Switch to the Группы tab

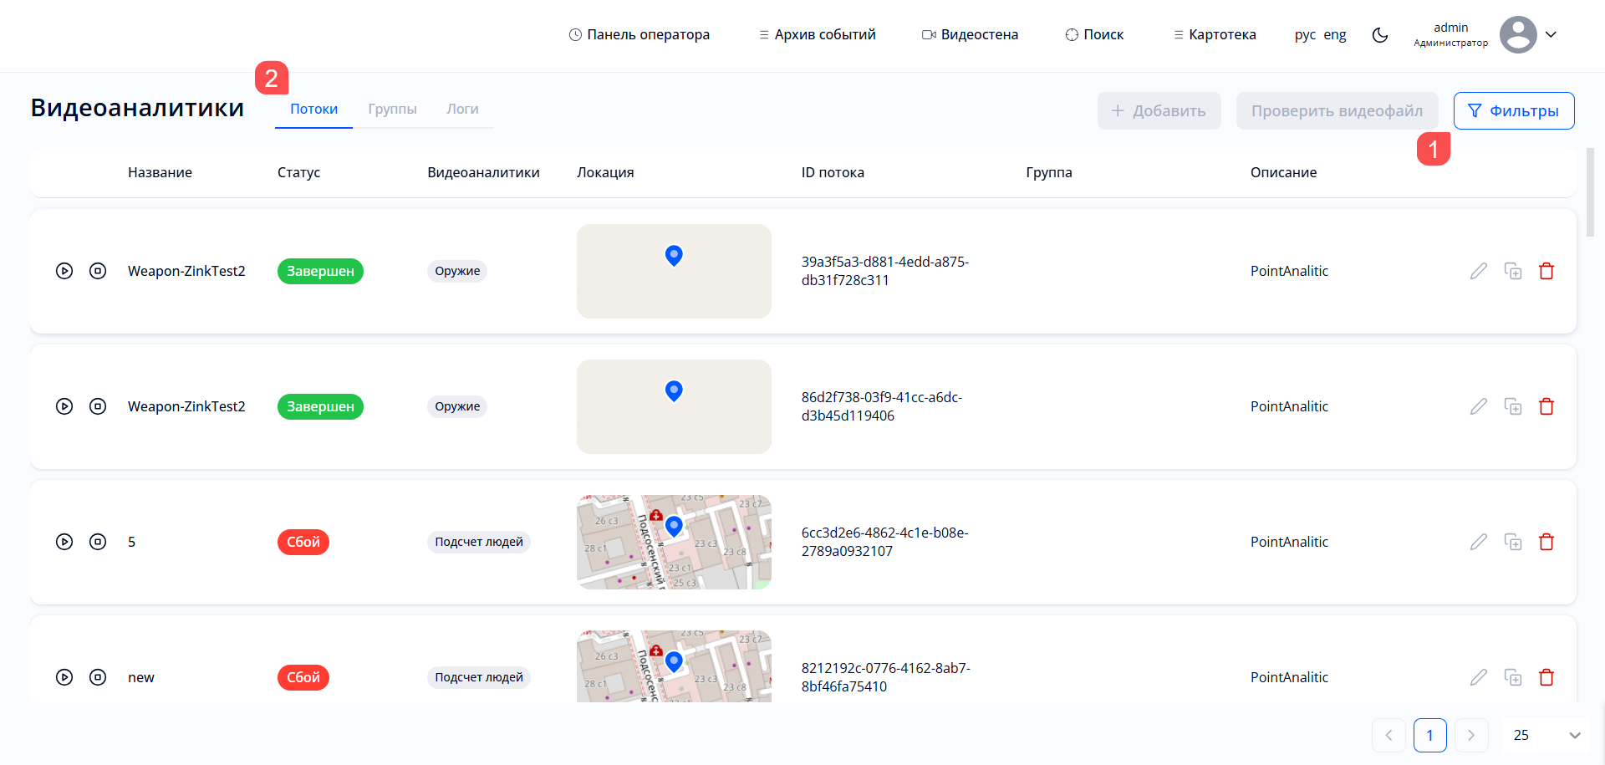point(392,110)
